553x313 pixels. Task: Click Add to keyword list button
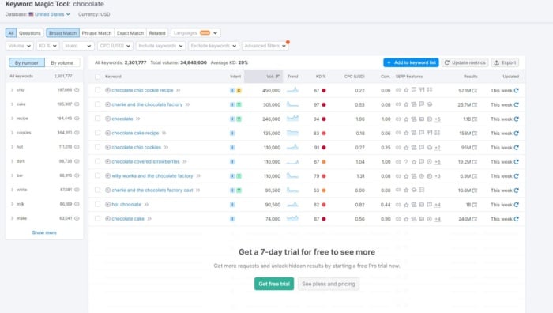coord(412,62)
